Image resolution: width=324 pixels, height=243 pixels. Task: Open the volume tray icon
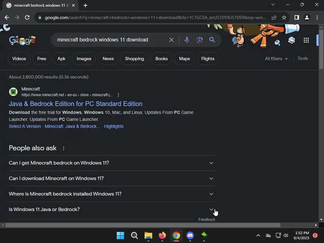286,235
